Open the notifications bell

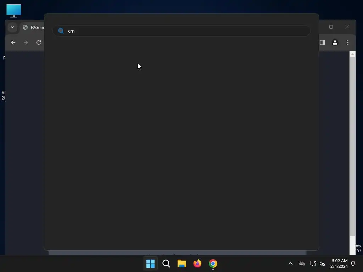click(x=353, y=263)
